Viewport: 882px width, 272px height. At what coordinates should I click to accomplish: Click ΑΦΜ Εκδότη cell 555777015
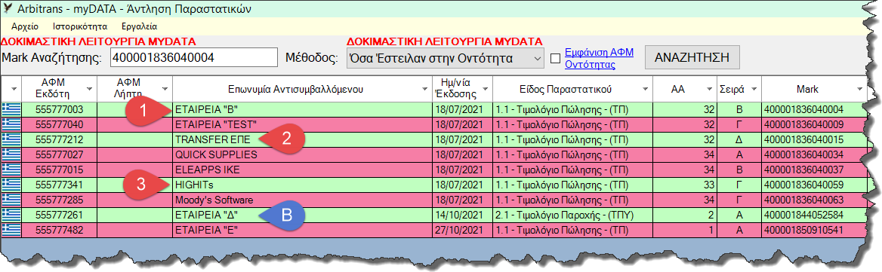pos(59,170)
